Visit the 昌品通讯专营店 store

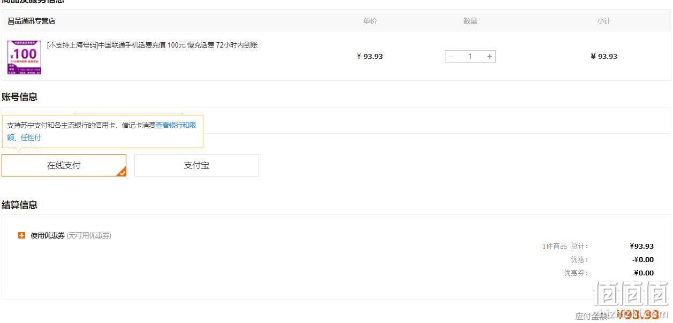[31, 21]
